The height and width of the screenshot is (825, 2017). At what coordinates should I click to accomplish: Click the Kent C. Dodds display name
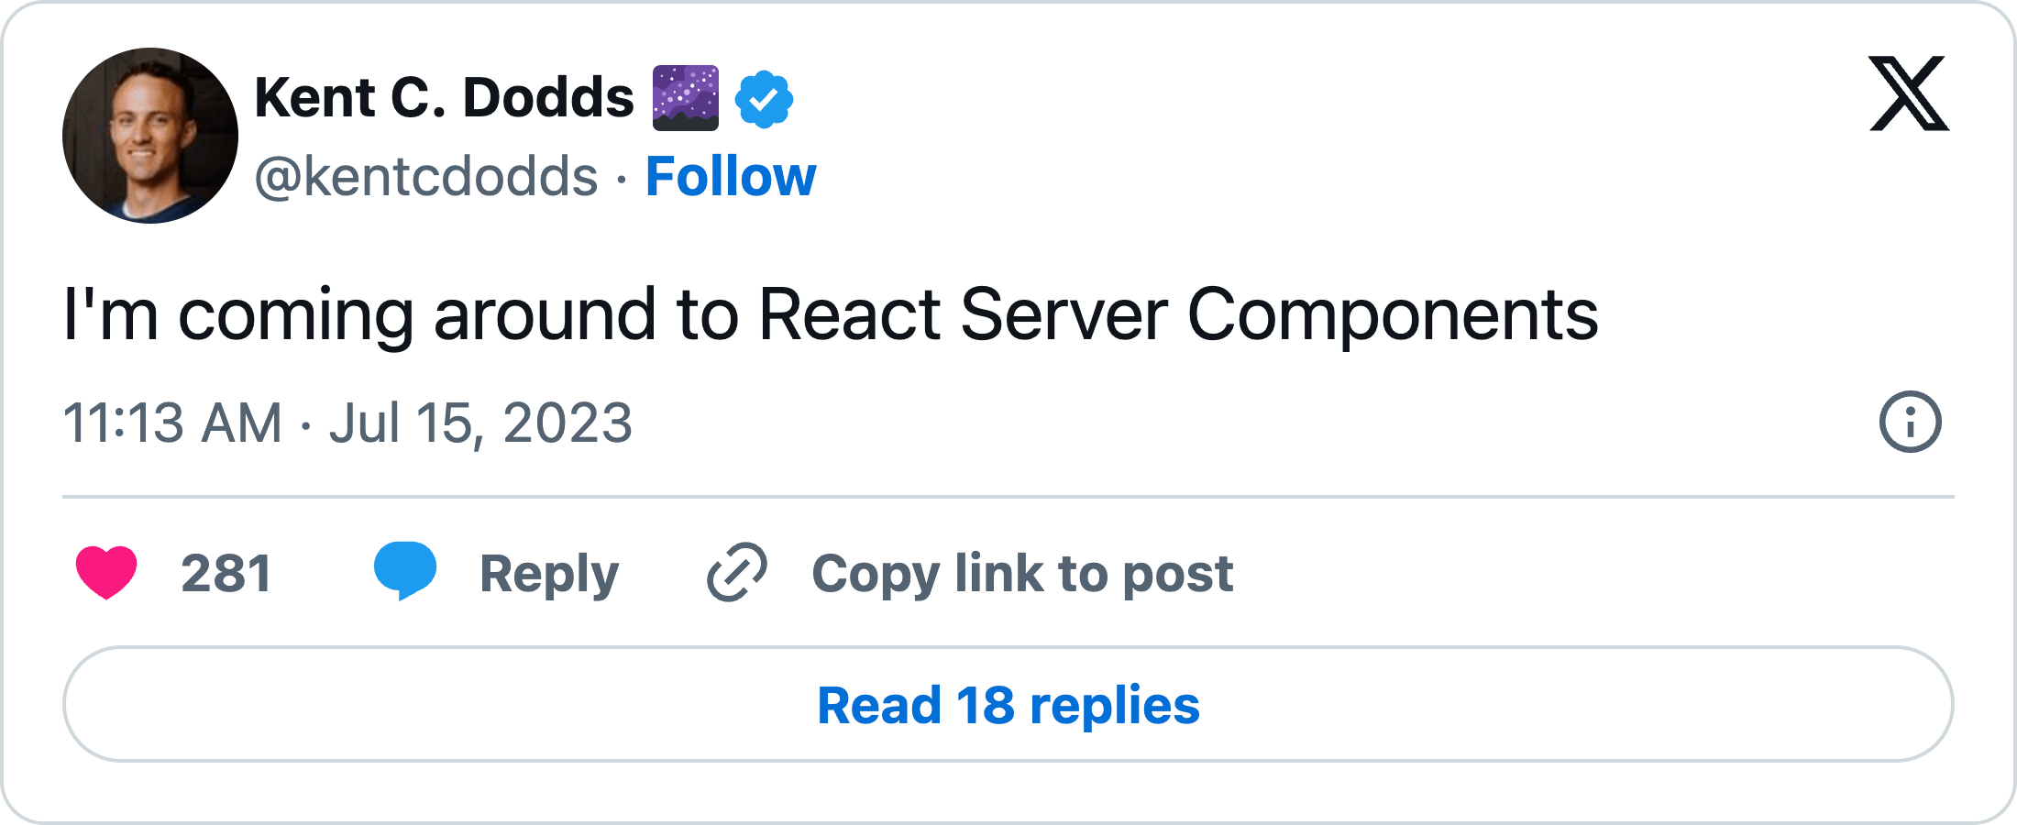click(444, 97)
